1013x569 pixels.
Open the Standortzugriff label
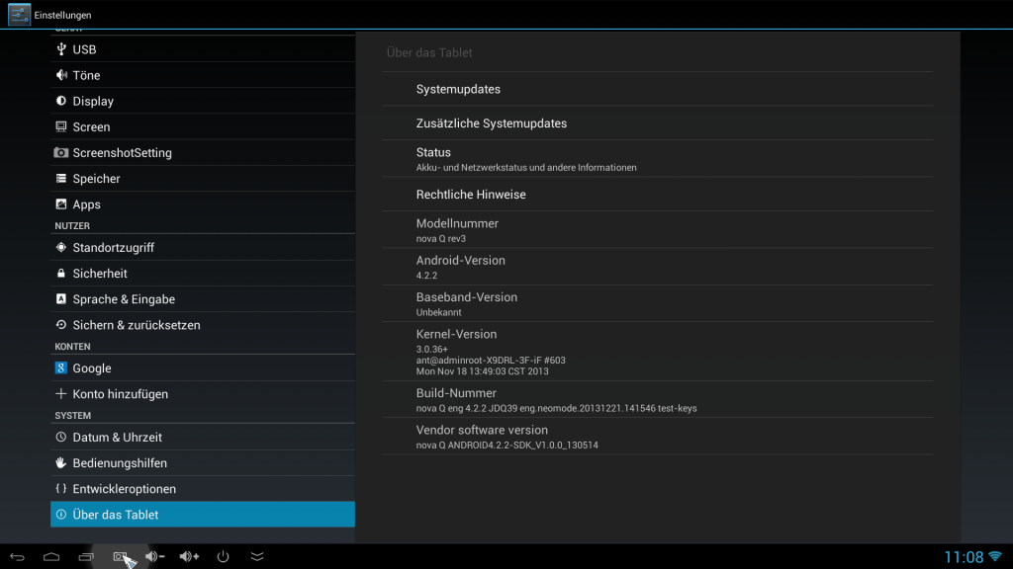click(x=114, y=247)
